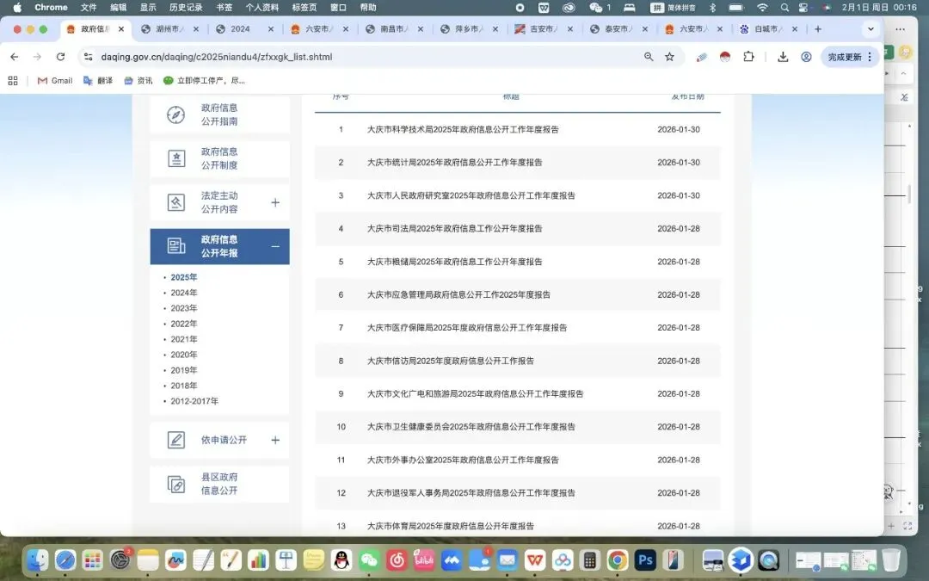929x581 pixels.
Task: Switch to the 2024 tab
Action: tap(244, 29)
